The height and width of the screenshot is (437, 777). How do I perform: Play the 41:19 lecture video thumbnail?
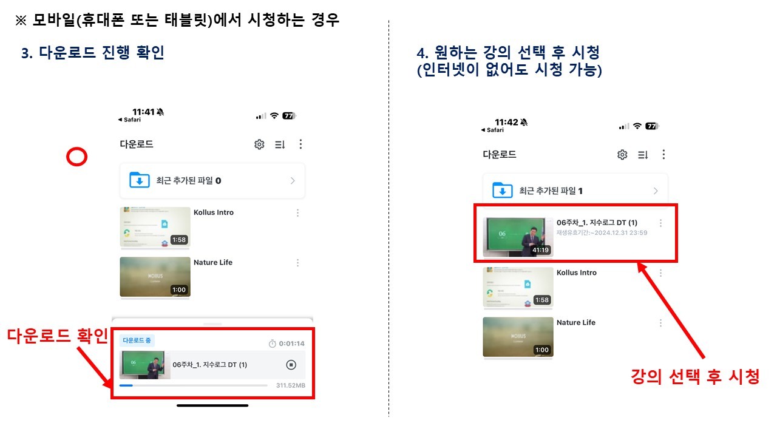tap(518, 236)
